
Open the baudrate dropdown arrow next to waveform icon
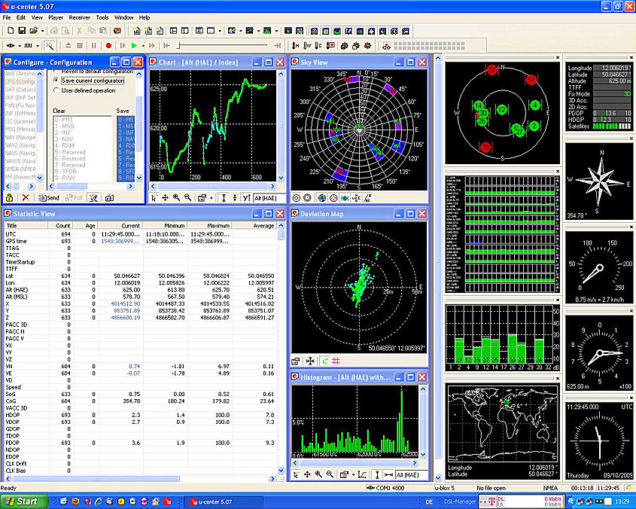[x=38, y=45]
